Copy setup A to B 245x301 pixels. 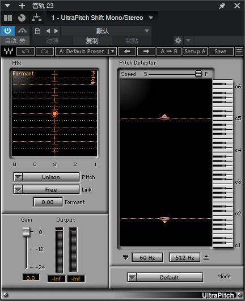169,52
